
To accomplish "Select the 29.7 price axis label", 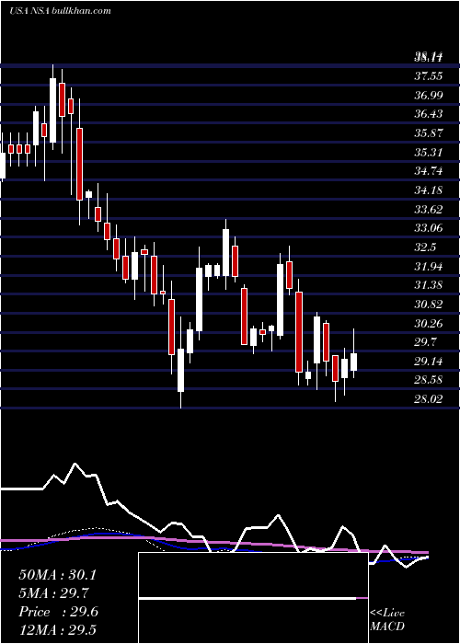I will click(425, 342).
